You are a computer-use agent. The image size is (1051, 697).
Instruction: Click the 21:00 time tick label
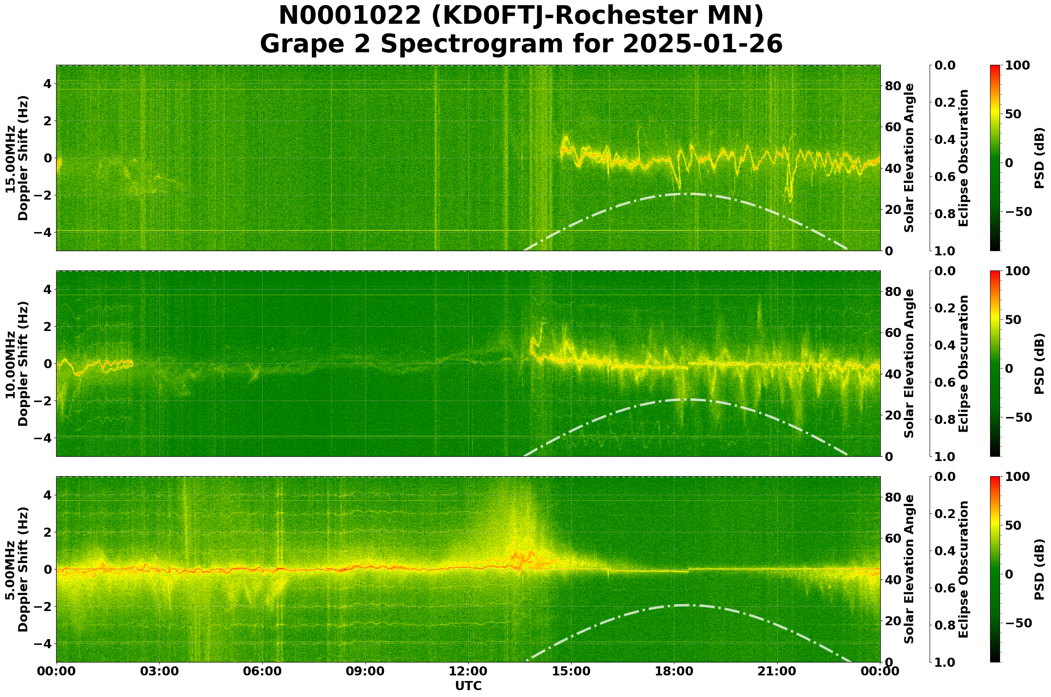[777, 671]
